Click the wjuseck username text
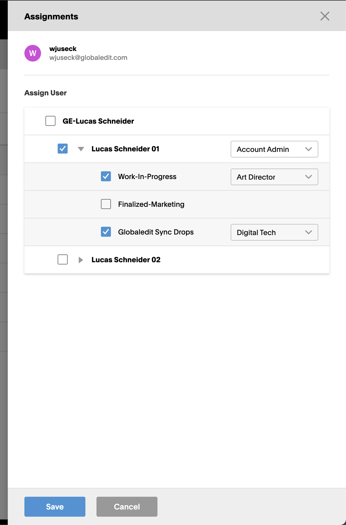 click(x=63, y=49)
